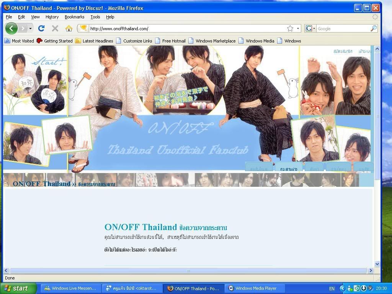
Task: Click the สมัครสมาชิก register link
Action: [343, 51]
